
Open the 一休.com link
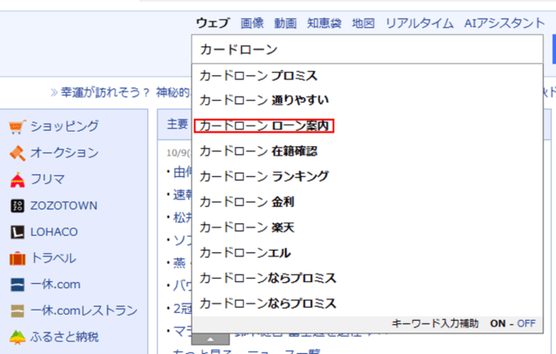[56, 284]
